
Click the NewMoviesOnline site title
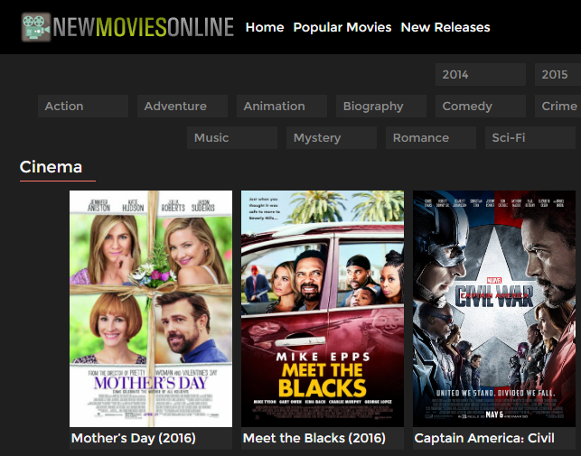pyautogui.click(x=143, y=27)
